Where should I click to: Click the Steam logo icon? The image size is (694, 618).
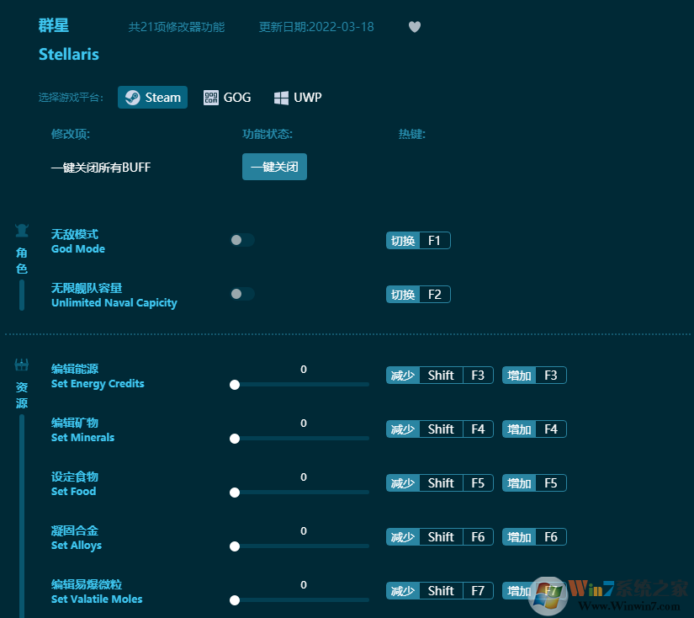pyautogui.click(x=134, y=97)
